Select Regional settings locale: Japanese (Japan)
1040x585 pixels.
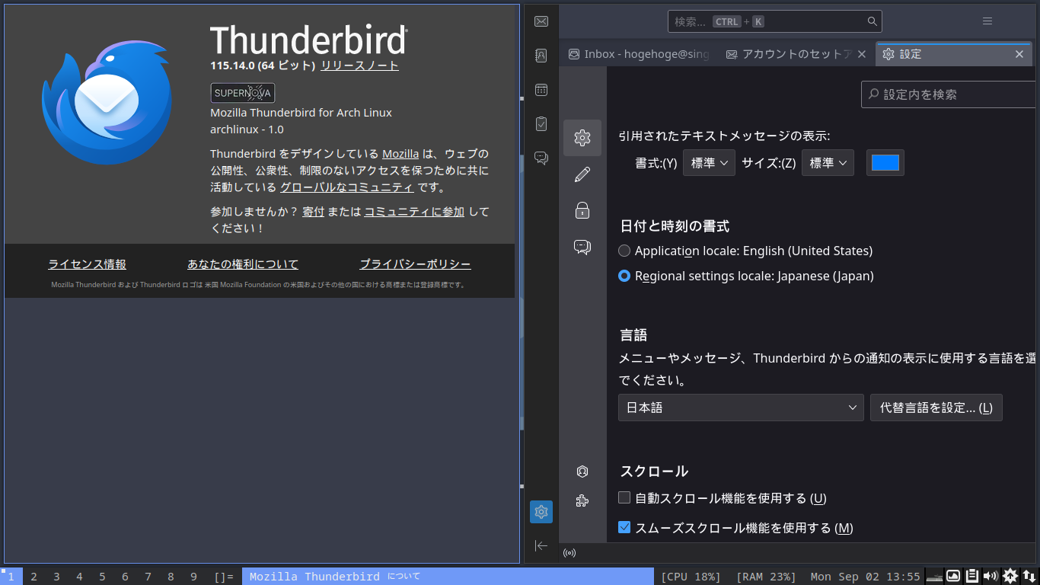pos(624,276)
